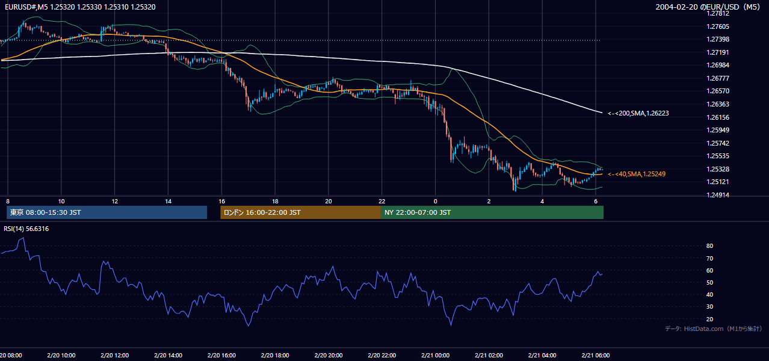
Task: Click the 2/21 02:00 time label
Action: click(x=489, y=355)
